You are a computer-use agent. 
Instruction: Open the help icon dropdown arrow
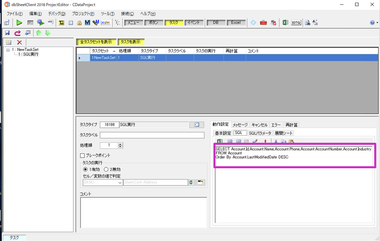(377, 22)
